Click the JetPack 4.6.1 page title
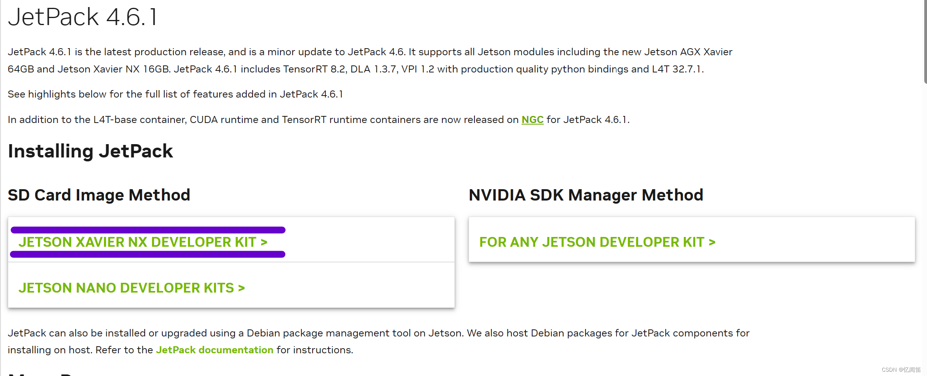927x376 pixels. pos(83,17)
